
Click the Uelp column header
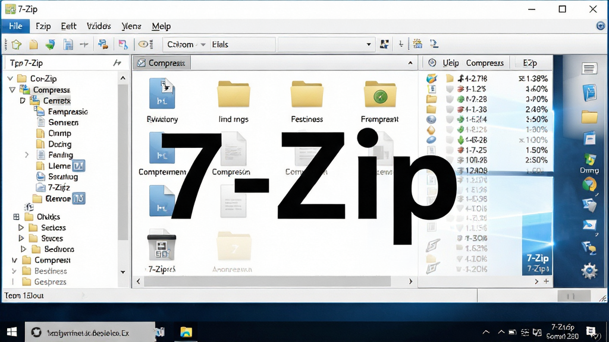tap(451, 63)
